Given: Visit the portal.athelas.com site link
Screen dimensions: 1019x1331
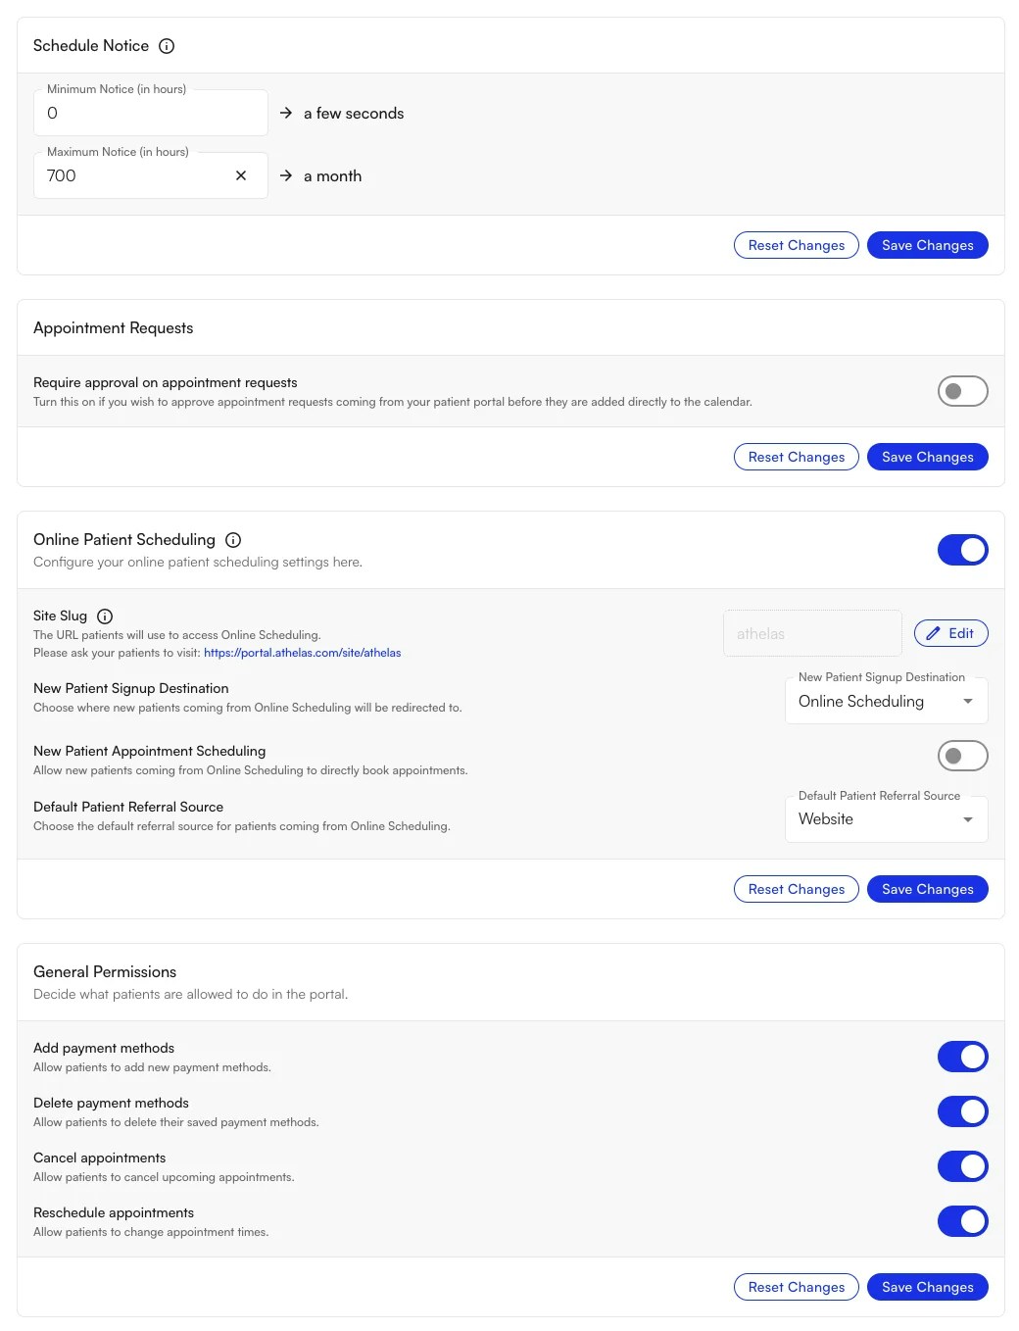Looking at the screenshot, I should (302, 652).
